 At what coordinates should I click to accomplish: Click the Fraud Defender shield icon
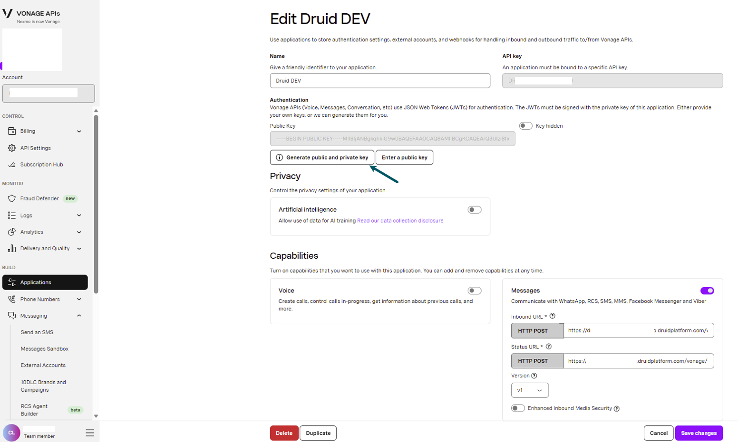pyautogui.click(x=12, y=198)
